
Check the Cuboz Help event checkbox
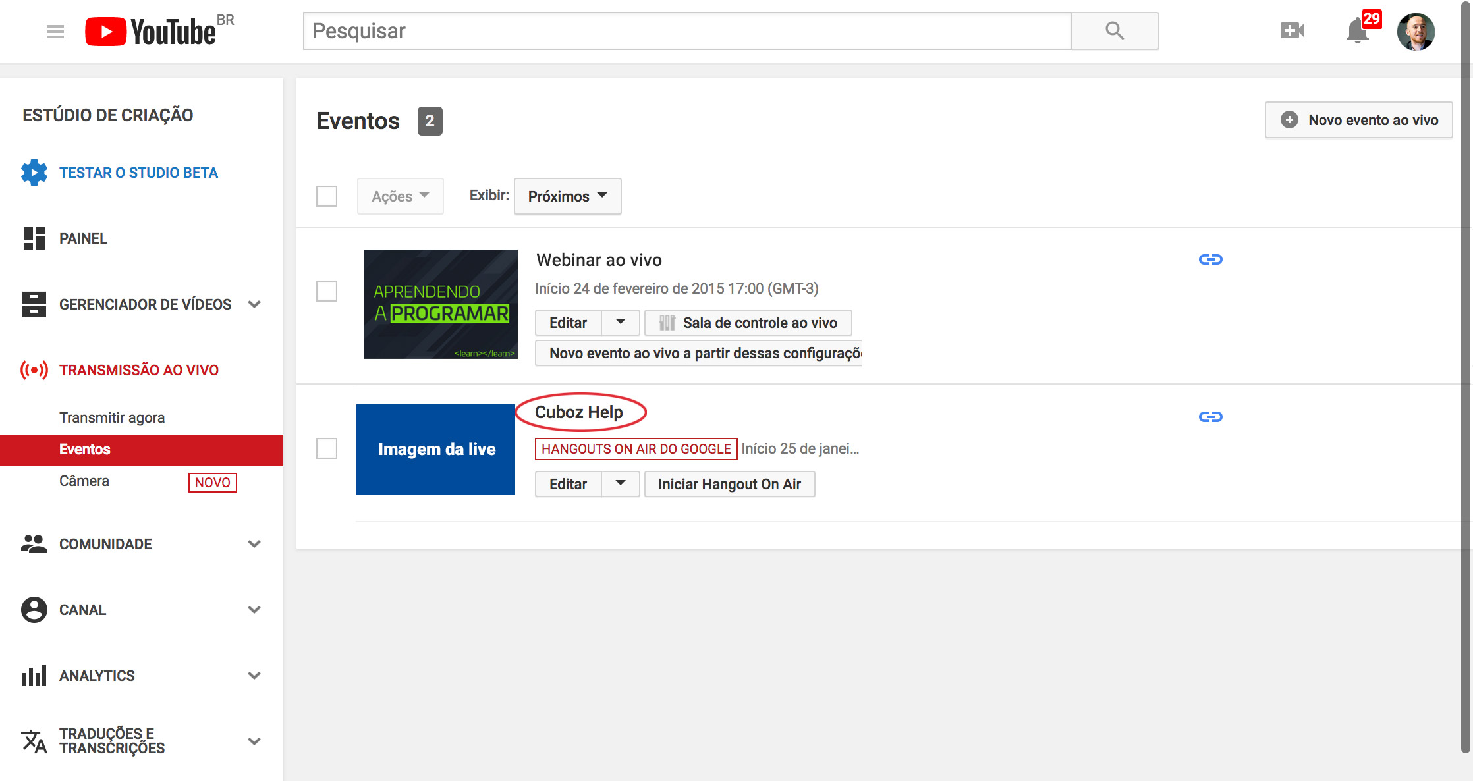pos(327,448)
